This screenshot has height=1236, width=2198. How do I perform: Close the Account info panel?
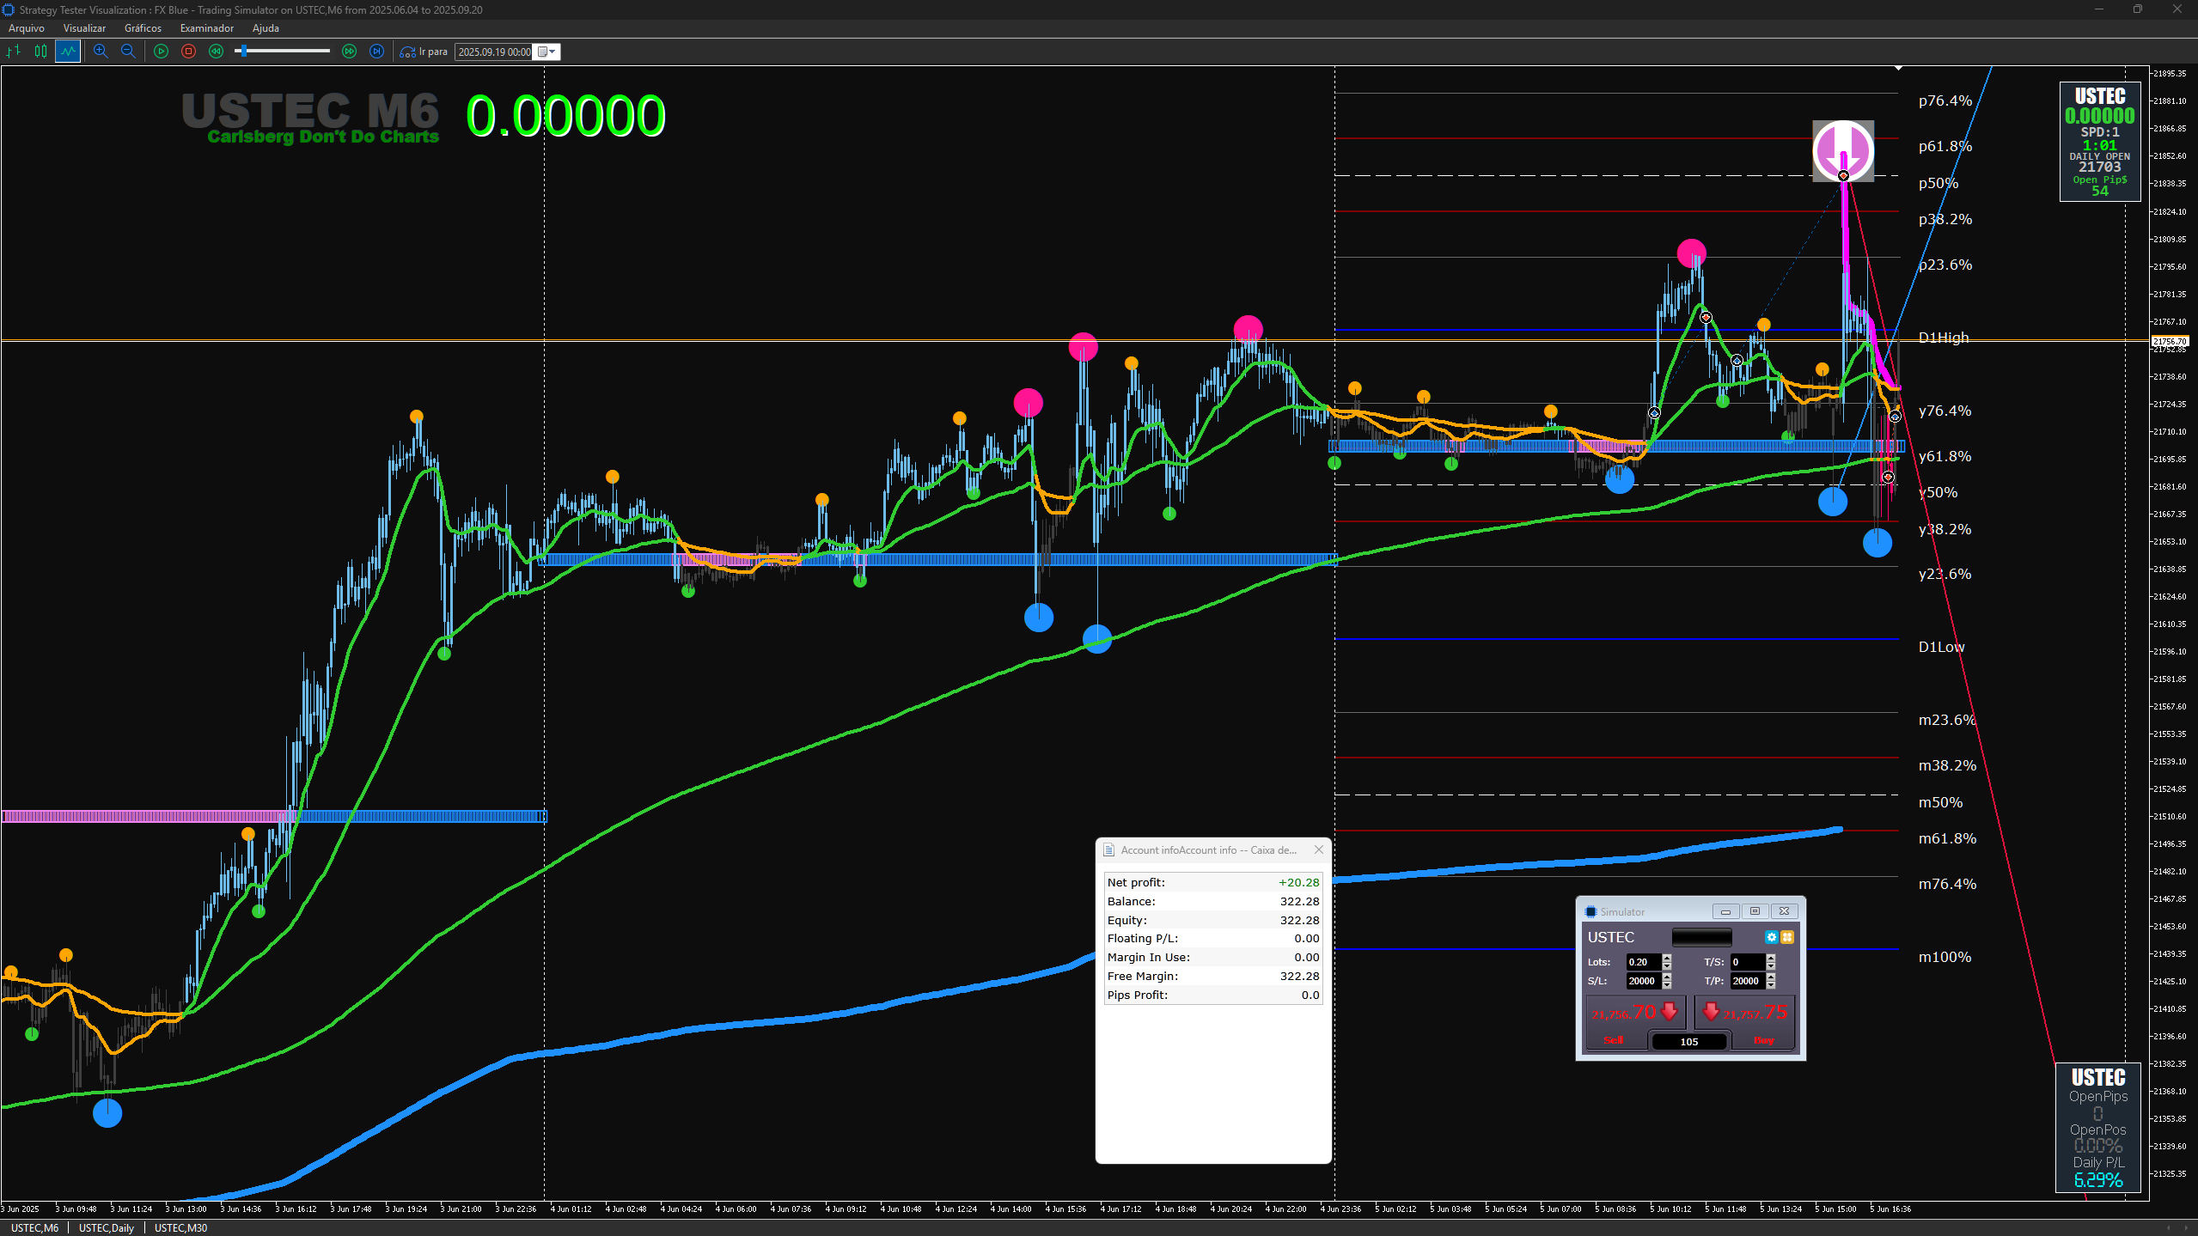point(1319,849)
